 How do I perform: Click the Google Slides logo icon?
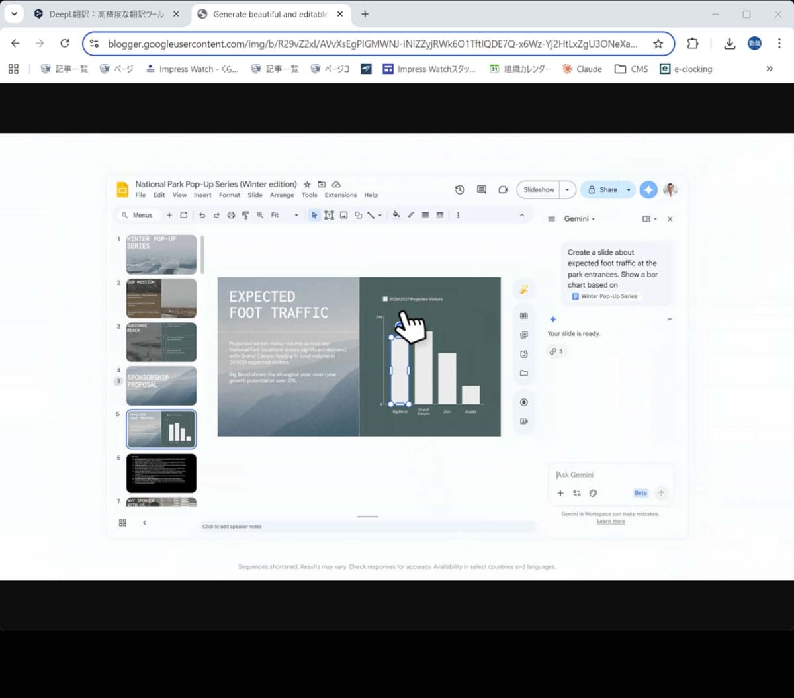[122, 189]
